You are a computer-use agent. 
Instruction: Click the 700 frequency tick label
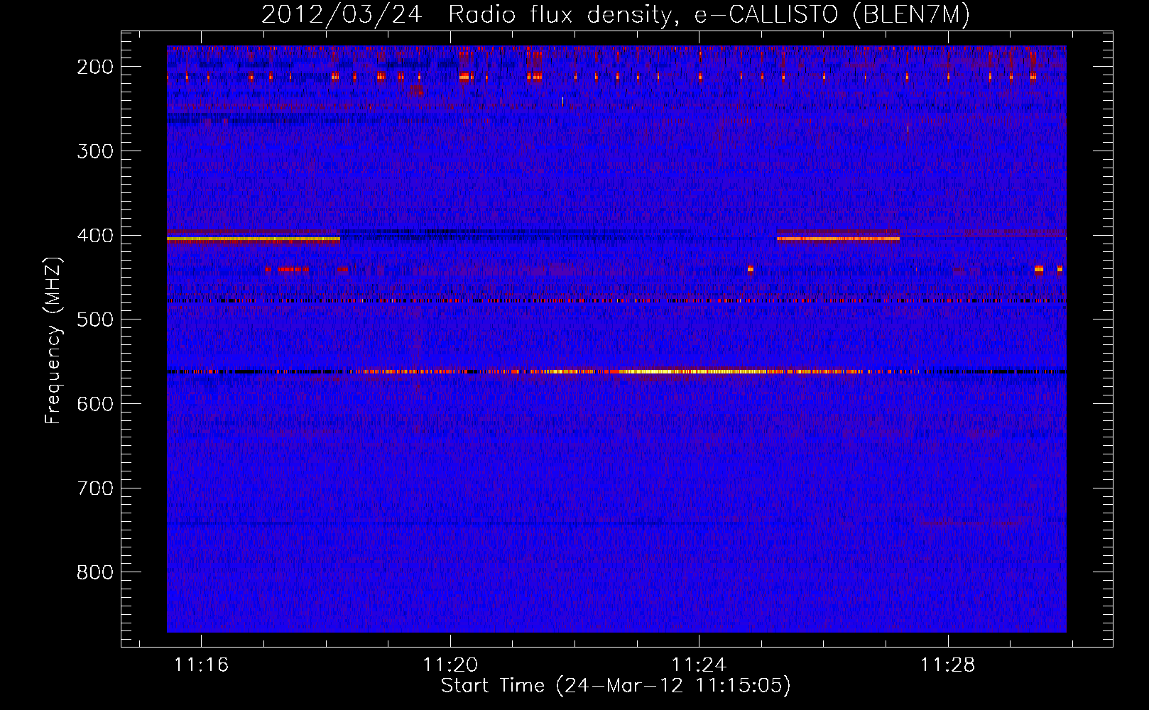tap(95, 488)
